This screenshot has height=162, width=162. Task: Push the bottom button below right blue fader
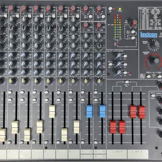tap(96, 142)
